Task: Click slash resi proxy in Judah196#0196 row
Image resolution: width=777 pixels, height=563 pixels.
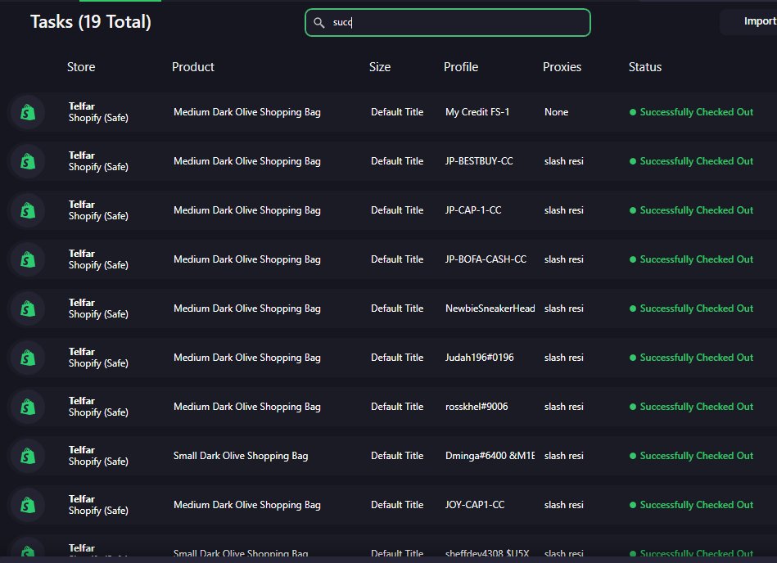Action: click(x=564, y=357)
